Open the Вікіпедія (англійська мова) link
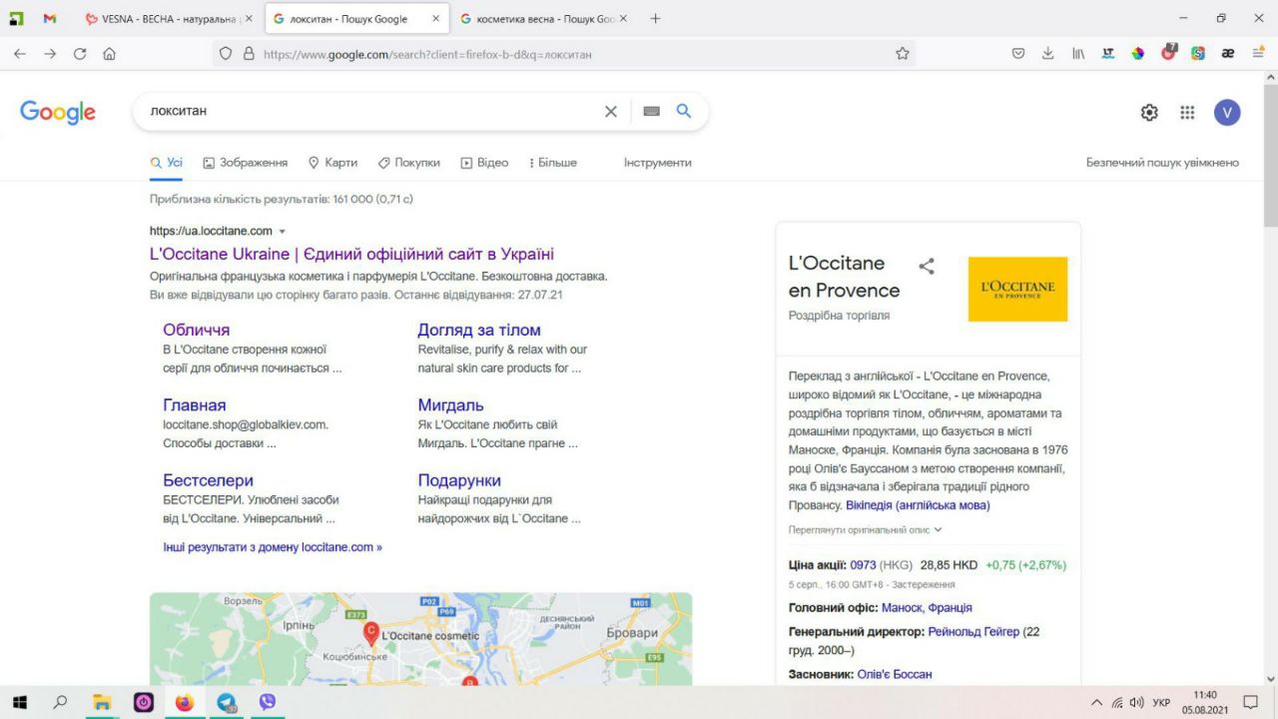The width and height of the screenshot is (1278, 719). [x=918, y=505]
